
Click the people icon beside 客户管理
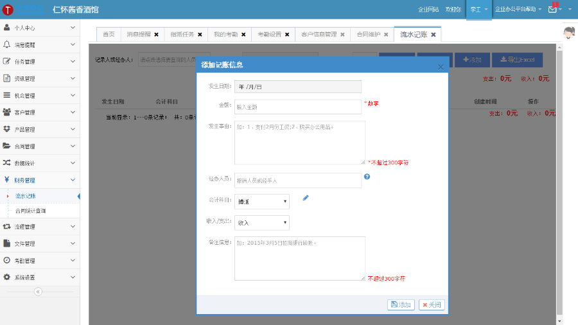click(x=6, y=112)
